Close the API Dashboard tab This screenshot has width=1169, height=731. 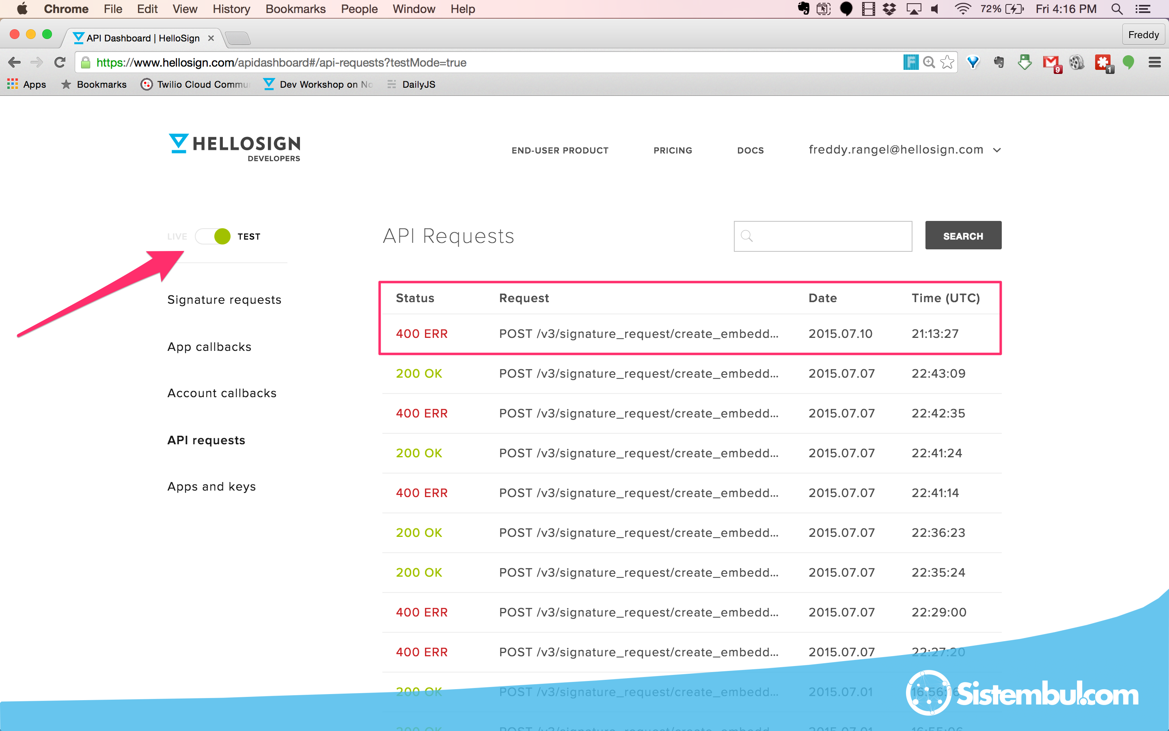pyautogui.click(x=211, y=38)
